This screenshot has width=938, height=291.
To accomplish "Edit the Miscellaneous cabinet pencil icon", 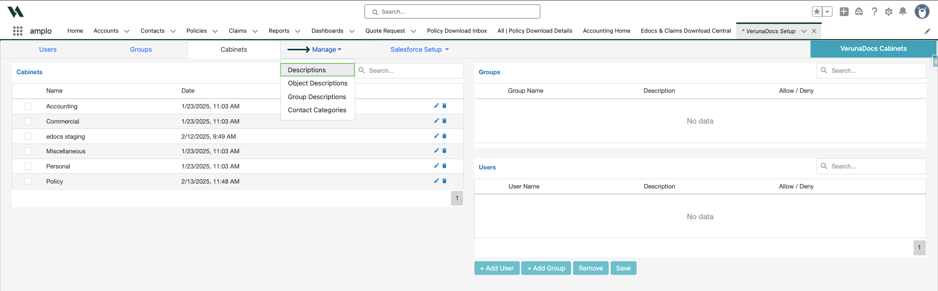I will tap(436, 150).
